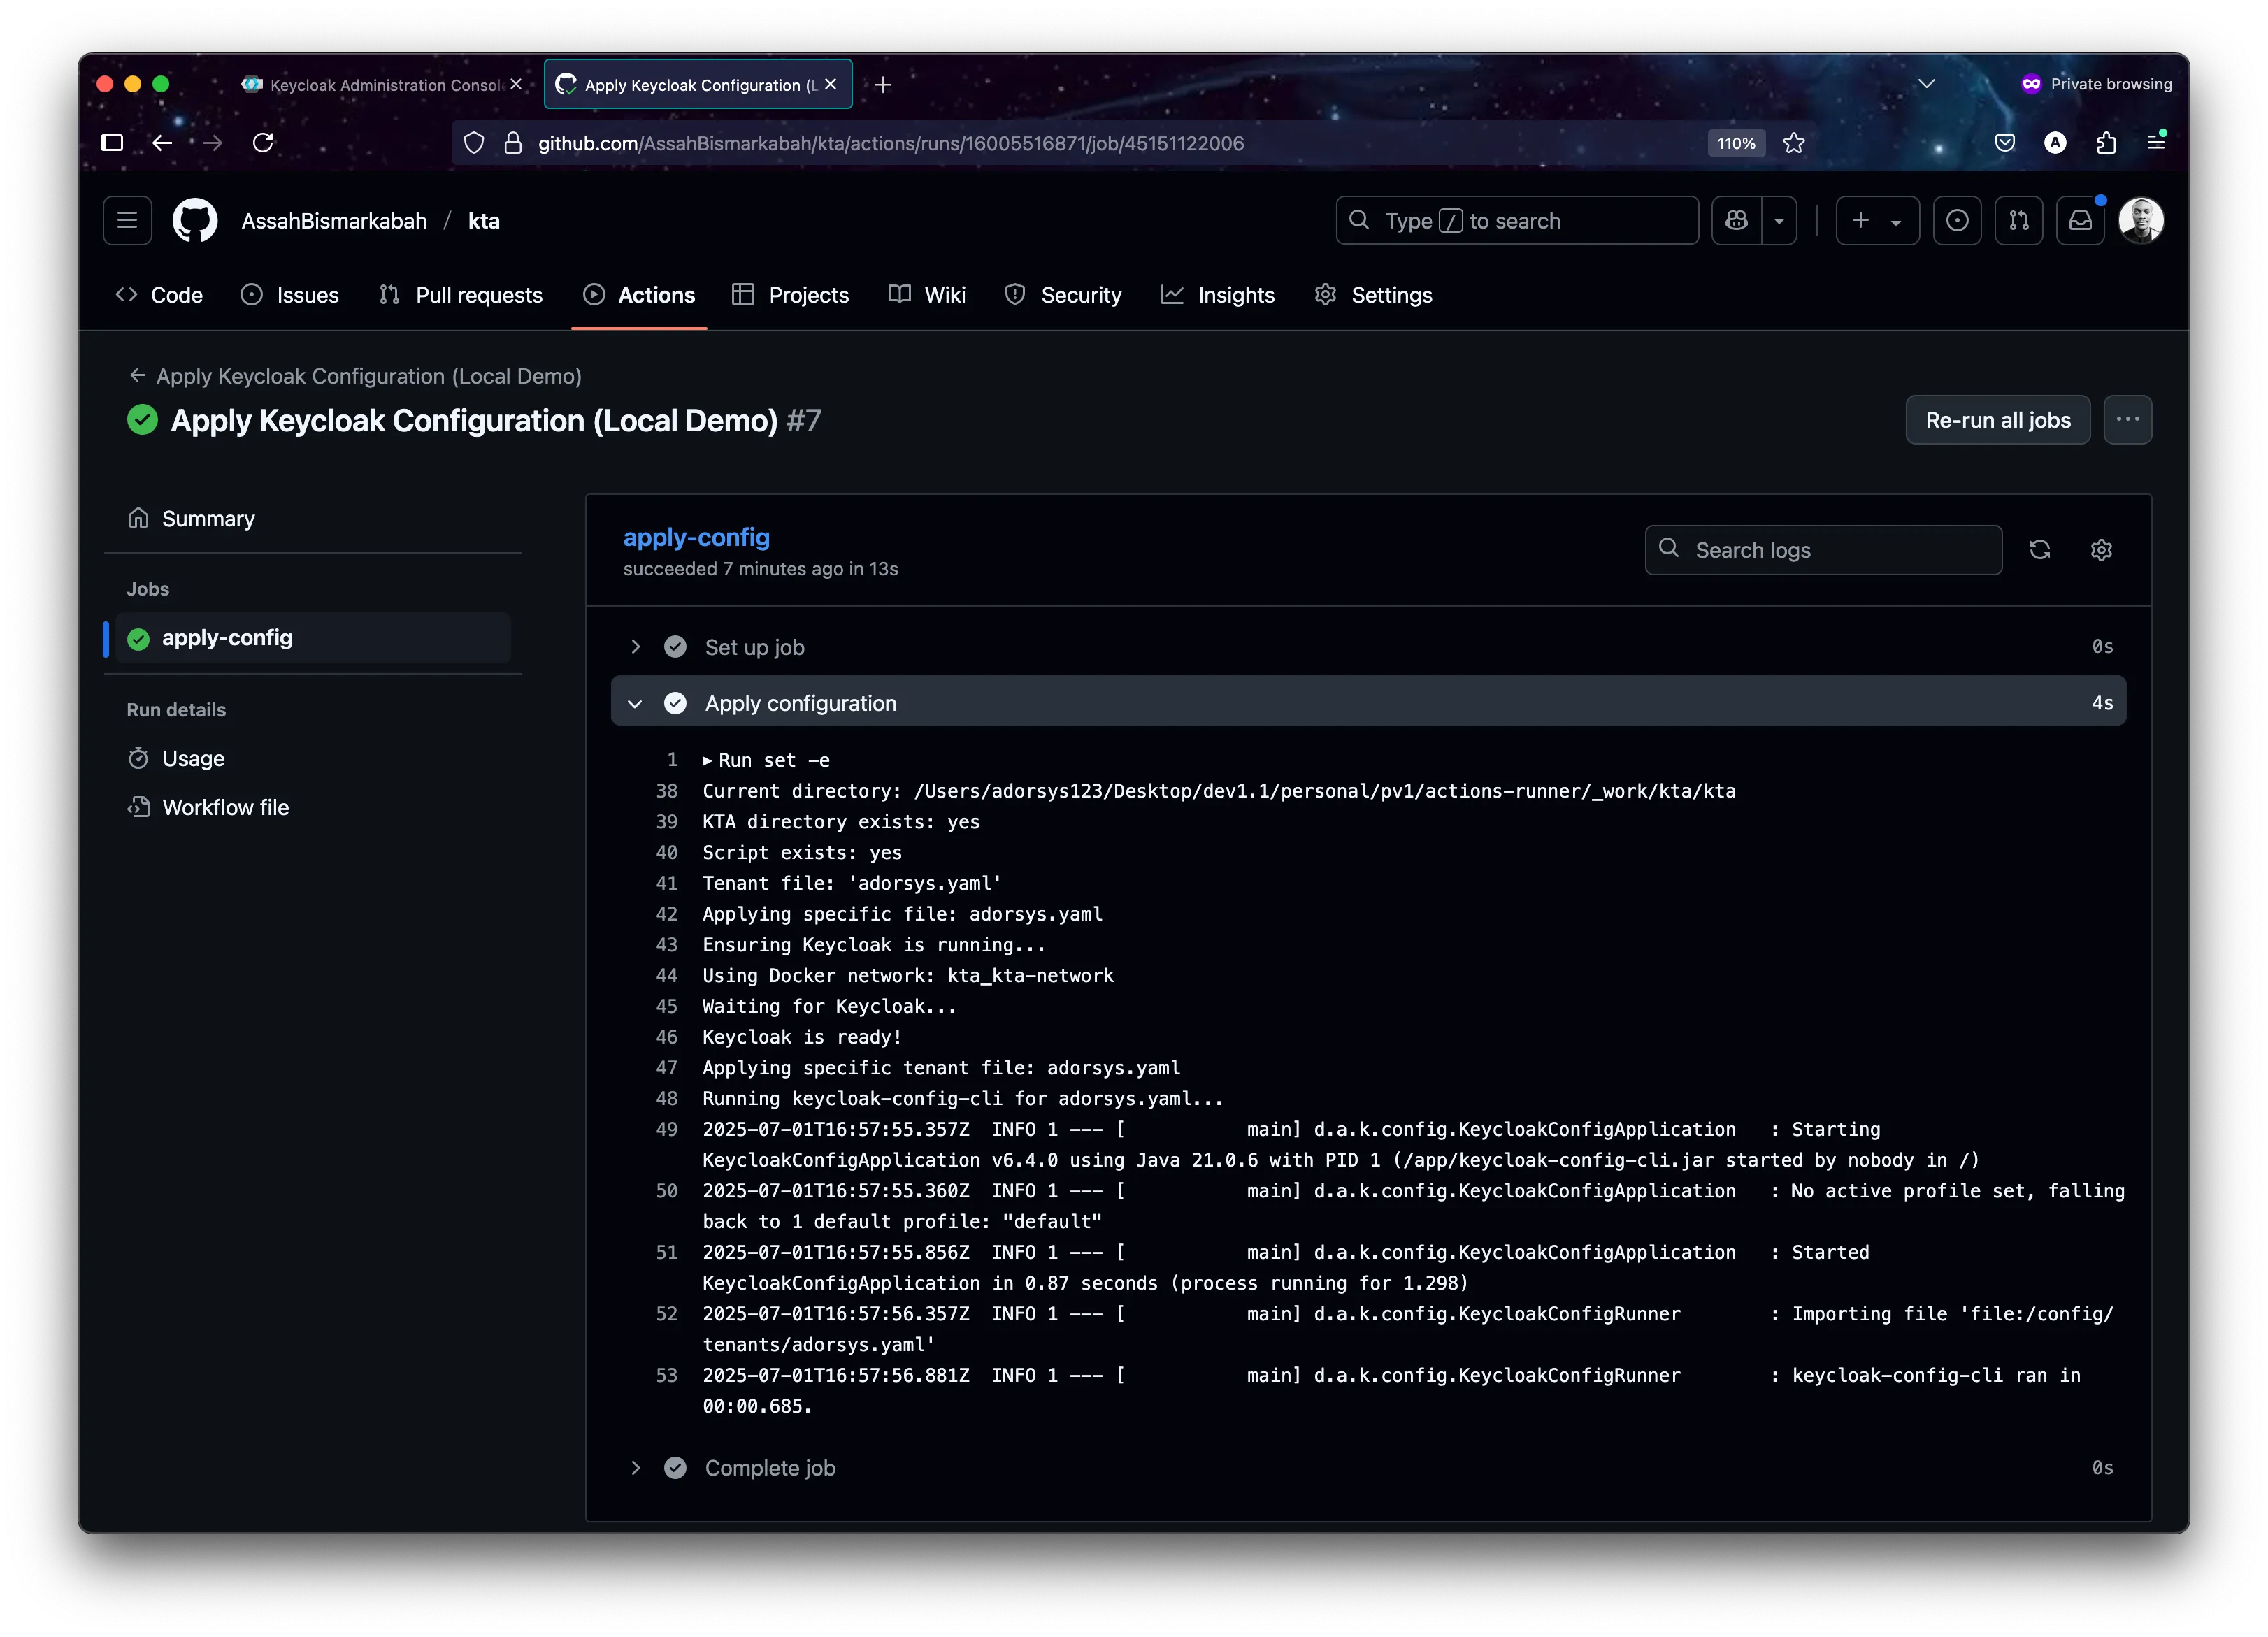The height and width of the screenshot is (1637, 2268).
Task: Open GitHub home via the logo icon
Action: point(194,220)
